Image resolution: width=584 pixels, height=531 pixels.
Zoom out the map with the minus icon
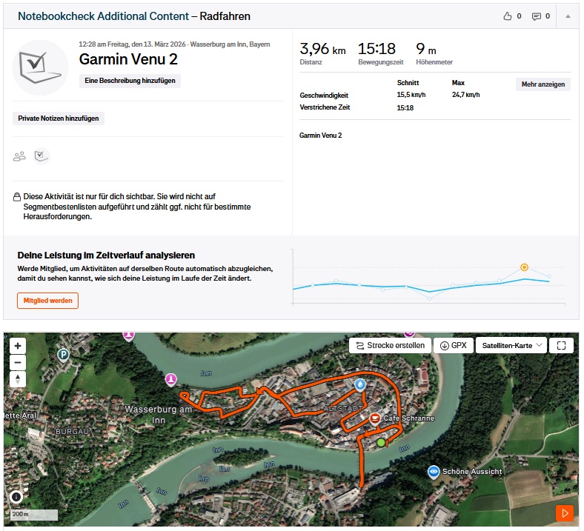[19, 362]
